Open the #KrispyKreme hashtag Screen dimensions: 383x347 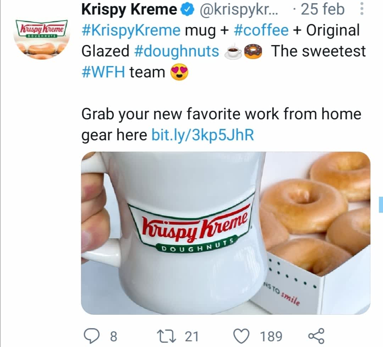[x=131, y=31]
